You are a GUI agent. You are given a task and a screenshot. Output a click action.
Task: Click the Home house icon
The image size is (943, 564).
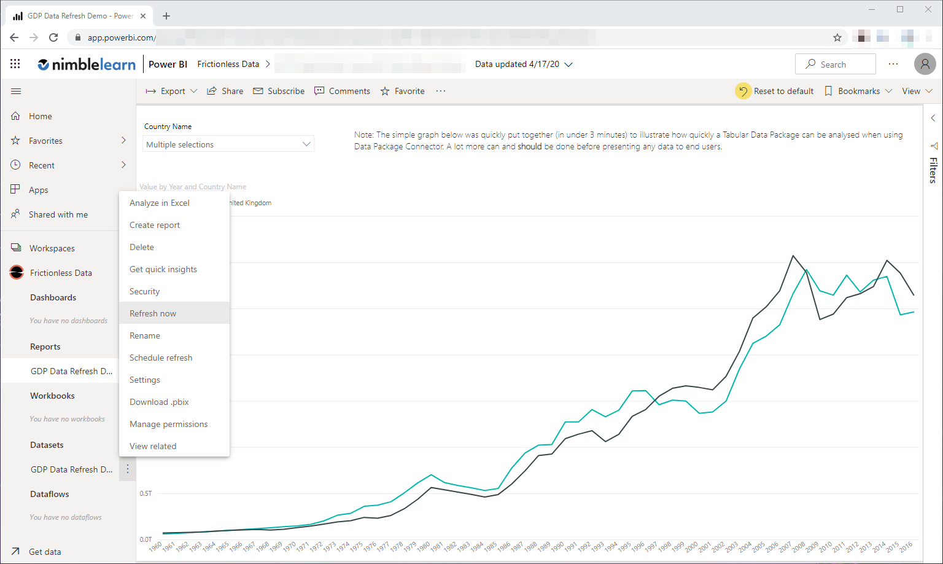[16, 116]
